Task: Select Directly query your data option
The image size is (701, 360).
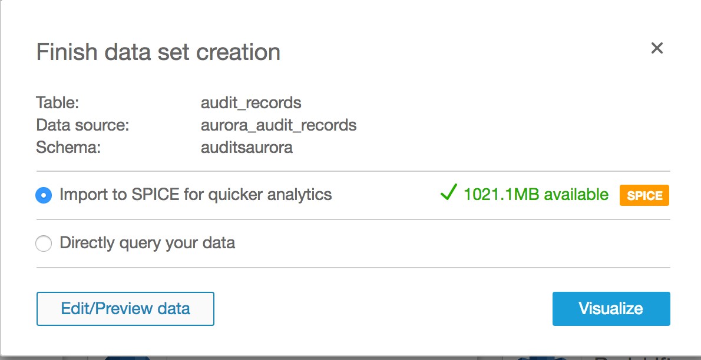Action: click(44, 244)
